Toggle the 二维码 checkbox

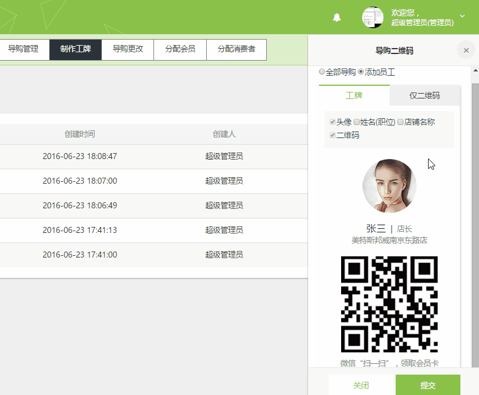click(x=333, y=135)
